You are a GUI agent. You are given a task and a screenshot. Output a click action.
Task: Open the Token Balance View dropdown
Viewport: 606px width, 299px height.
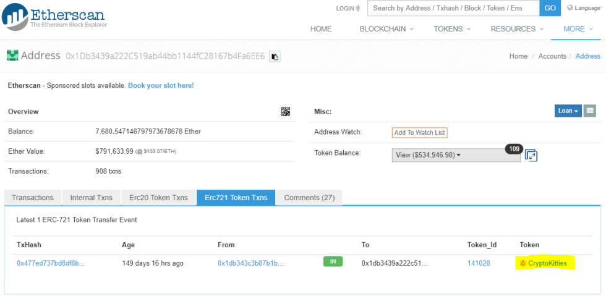pos(455,155)
